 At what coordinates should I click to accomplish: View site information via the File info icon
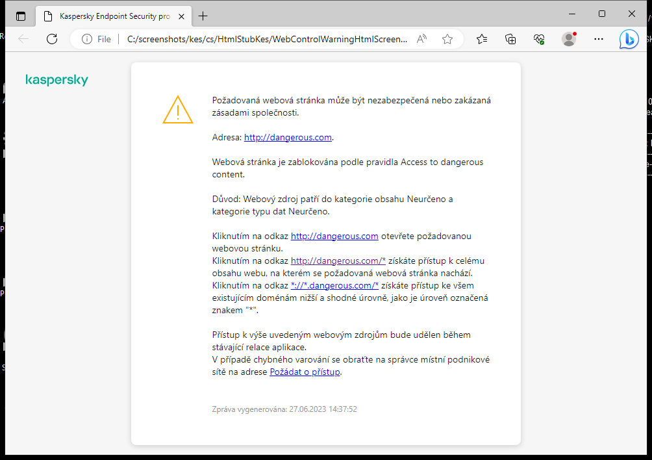[97, 39]
